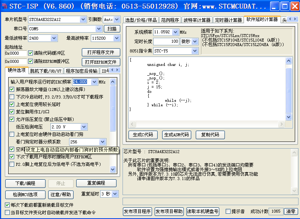The height and width of the screenshot is (219, 300).
Task: Click the code box vertical scrollbar thumb
Action: [x=288, y=90]
